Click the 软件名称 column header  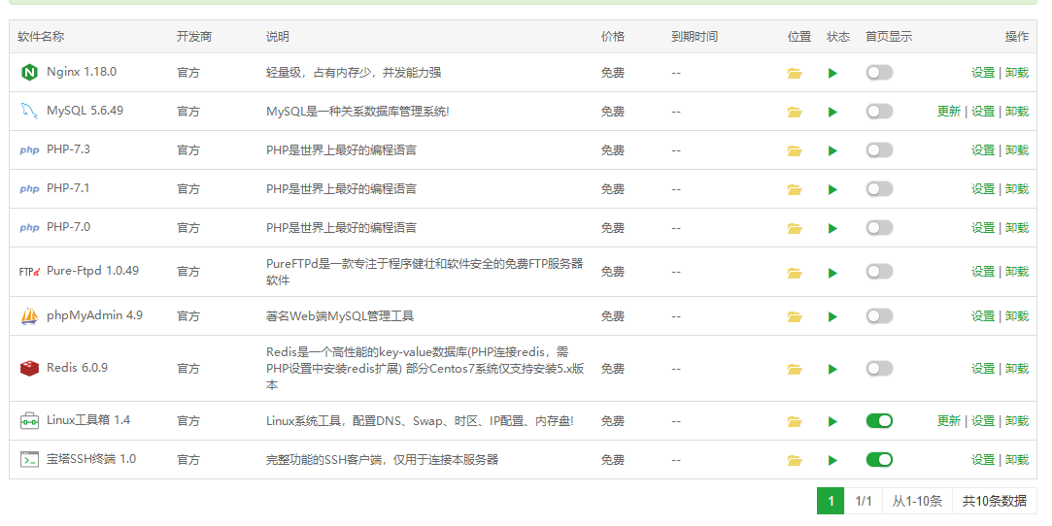click(x=41, y=37)
